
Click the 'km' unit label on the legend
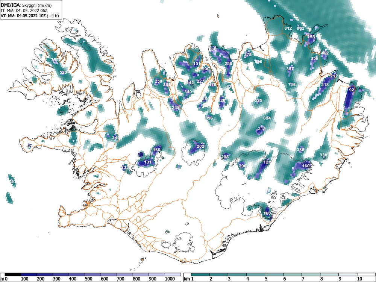coord(187,279)
